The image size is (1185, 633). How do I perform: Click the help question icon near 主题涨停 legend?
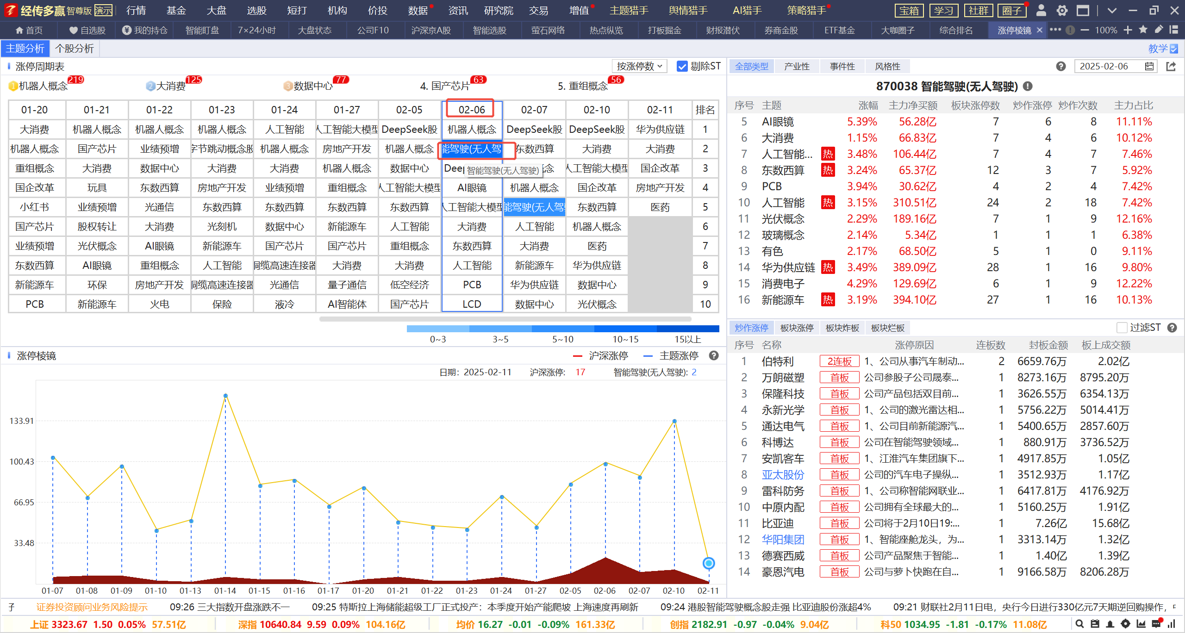(714, 355)
